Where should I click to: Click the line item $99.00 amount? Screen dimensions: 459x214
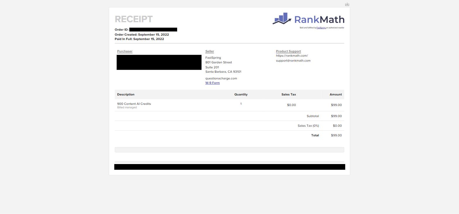tap(336, 105)
